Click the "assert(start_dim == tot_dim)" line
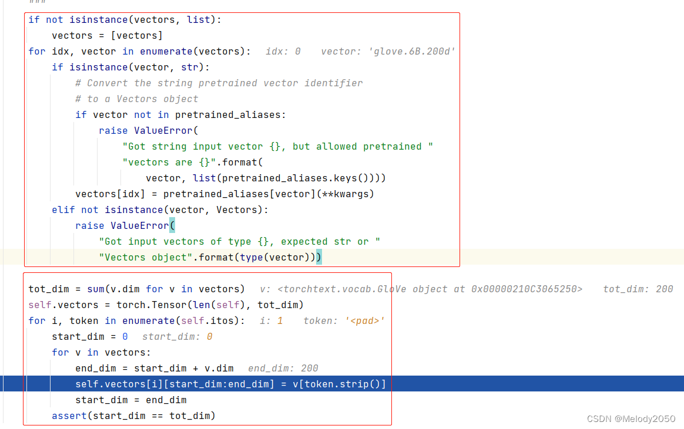 133,416
